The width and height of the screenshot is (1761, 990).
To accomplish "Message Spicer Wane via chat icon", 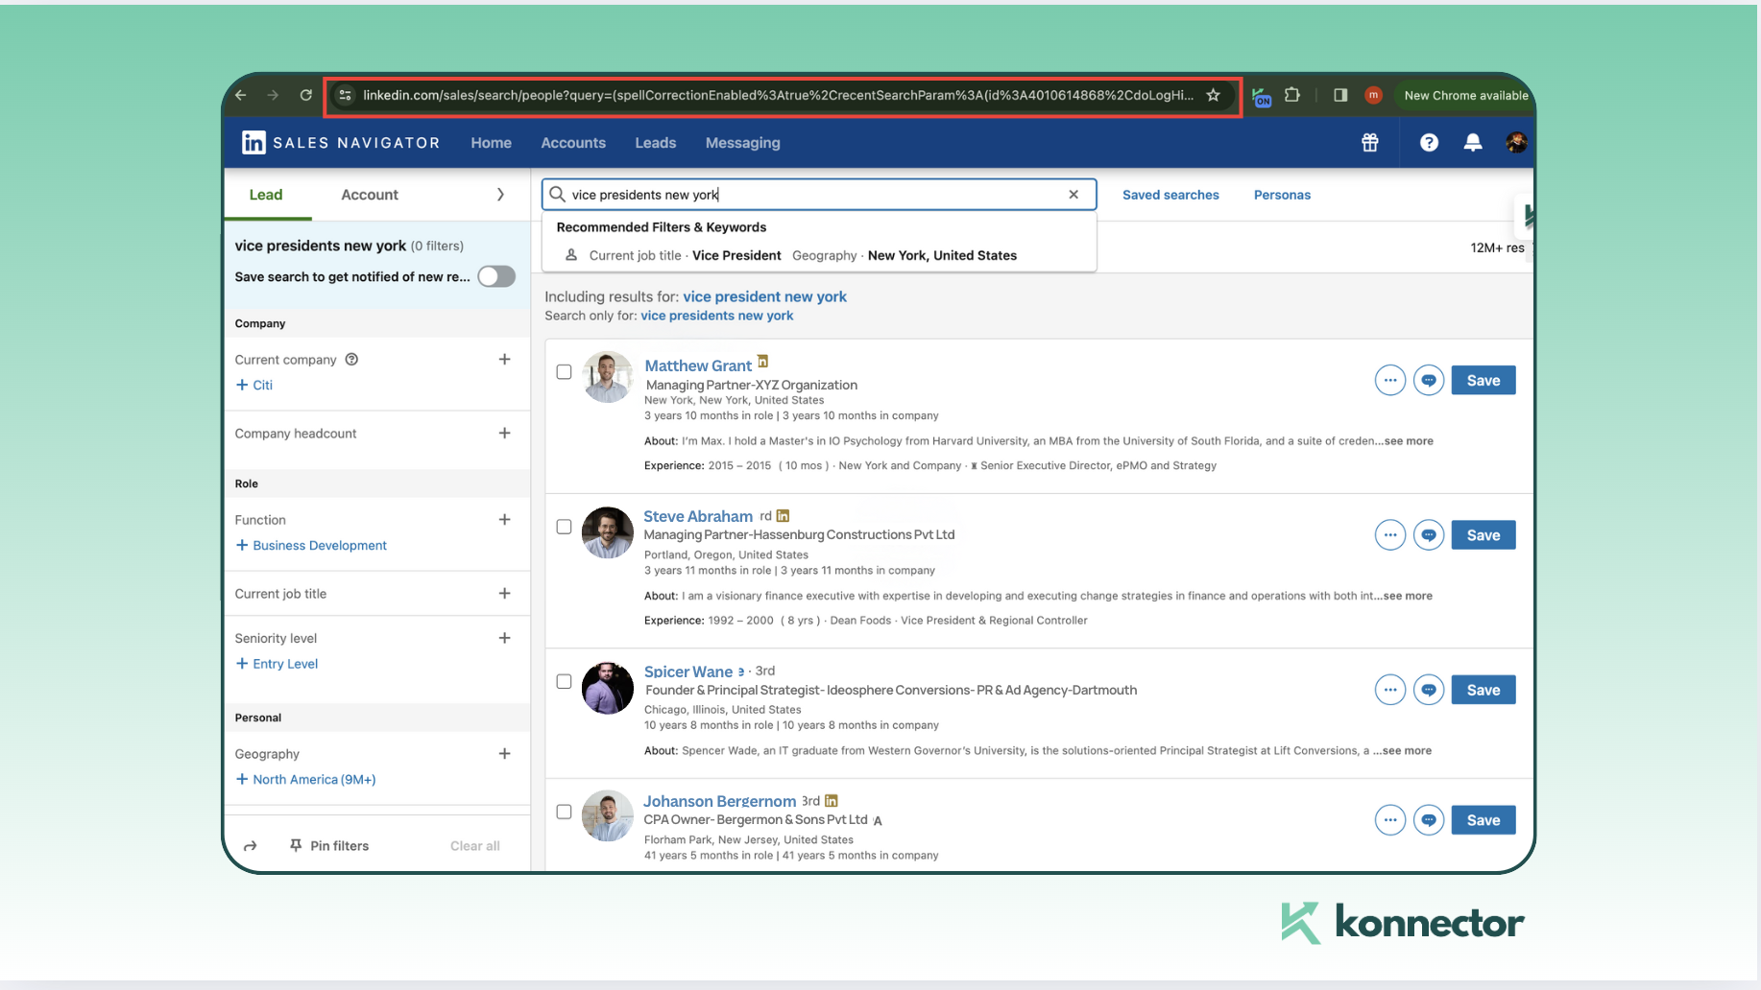I will coord(1429,690).
